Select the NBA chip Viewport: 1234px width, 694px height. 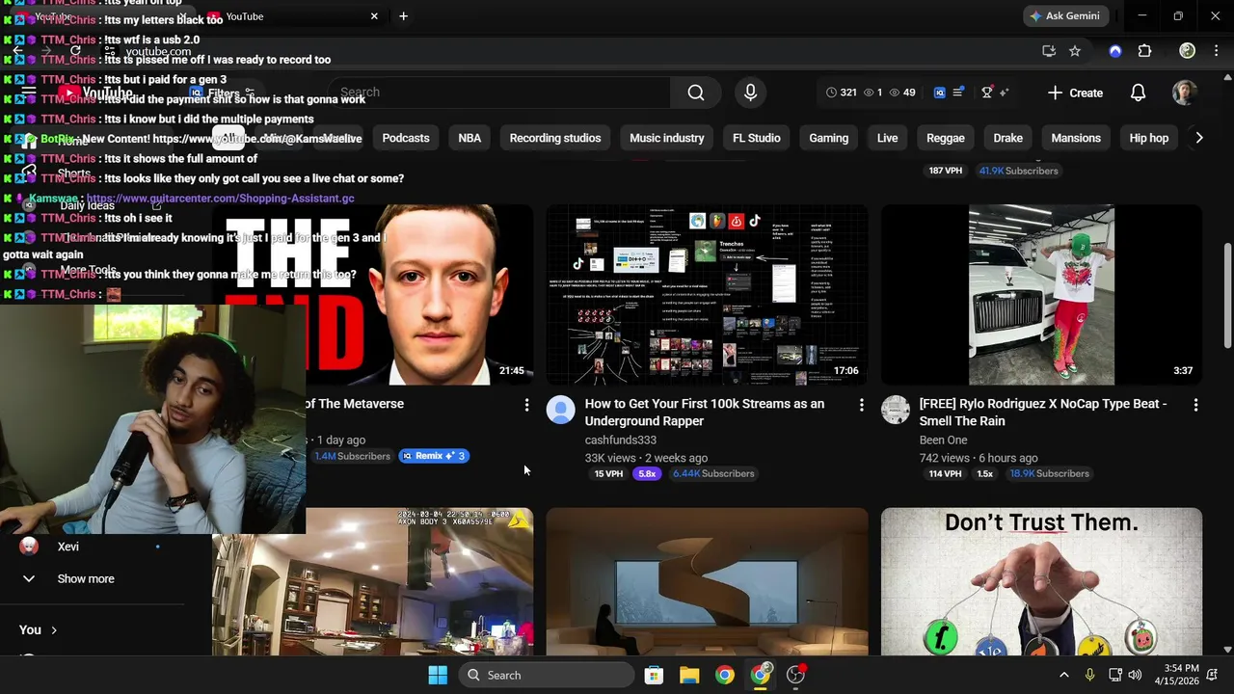[469, 138]
